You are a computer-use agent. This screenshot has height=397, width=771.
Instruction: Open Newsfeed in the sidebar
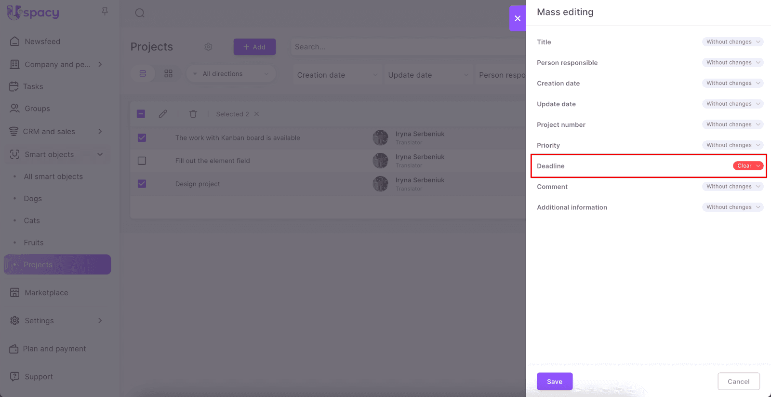tap(42, 41)
